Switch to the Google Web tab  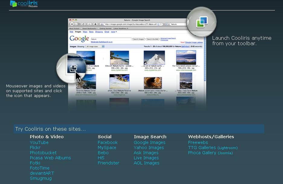click(x=72, y=32)
